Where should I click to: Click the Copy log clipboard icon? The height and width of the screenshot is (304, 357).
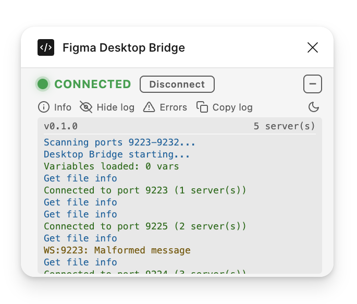(x=202, y=107)
